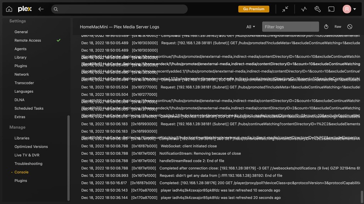The height and width of the screenshot is (204, 364).
Task: Open Plugins under Manage
Action: tap(21, 181)
